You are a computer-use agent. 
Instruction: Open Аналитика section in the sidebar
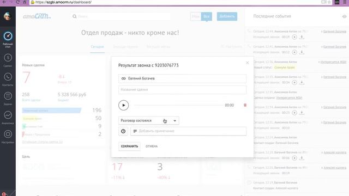click(x=8, y=118)
